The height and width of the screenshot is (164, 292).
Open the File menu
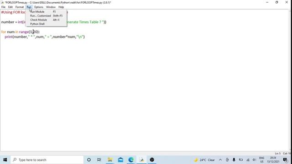[x=3, y=7]
